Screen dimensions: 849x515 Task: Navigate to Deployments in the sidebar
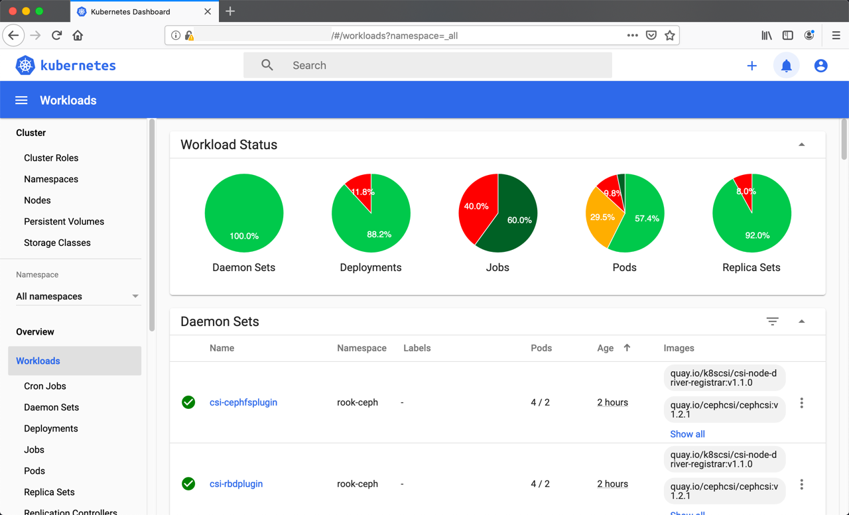50,428
